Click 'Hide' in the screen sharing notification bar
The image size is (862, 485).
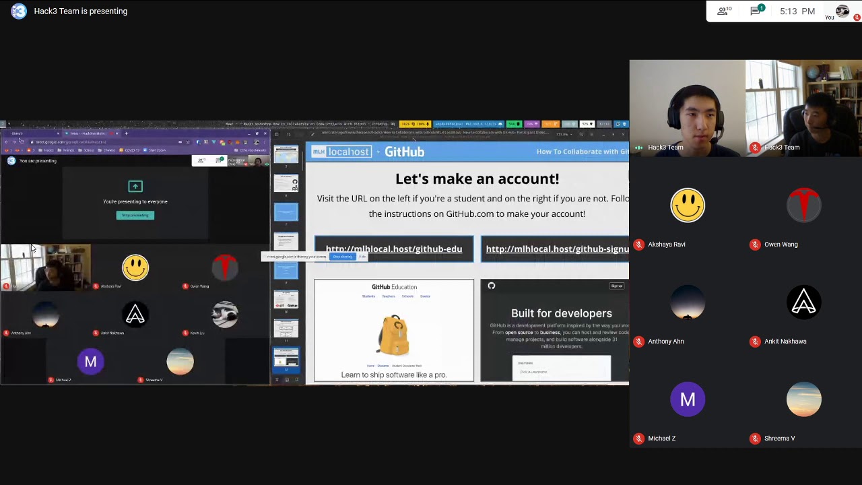coord(362,257)
